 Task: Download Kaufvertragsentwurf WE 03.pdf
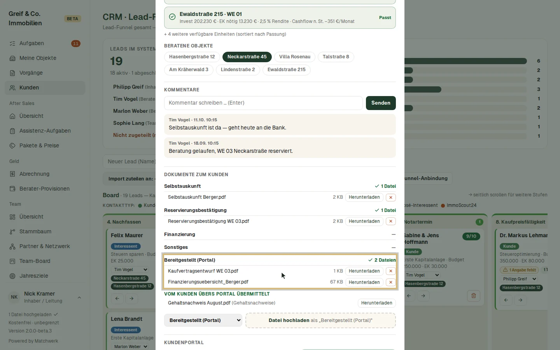(364, 271)
